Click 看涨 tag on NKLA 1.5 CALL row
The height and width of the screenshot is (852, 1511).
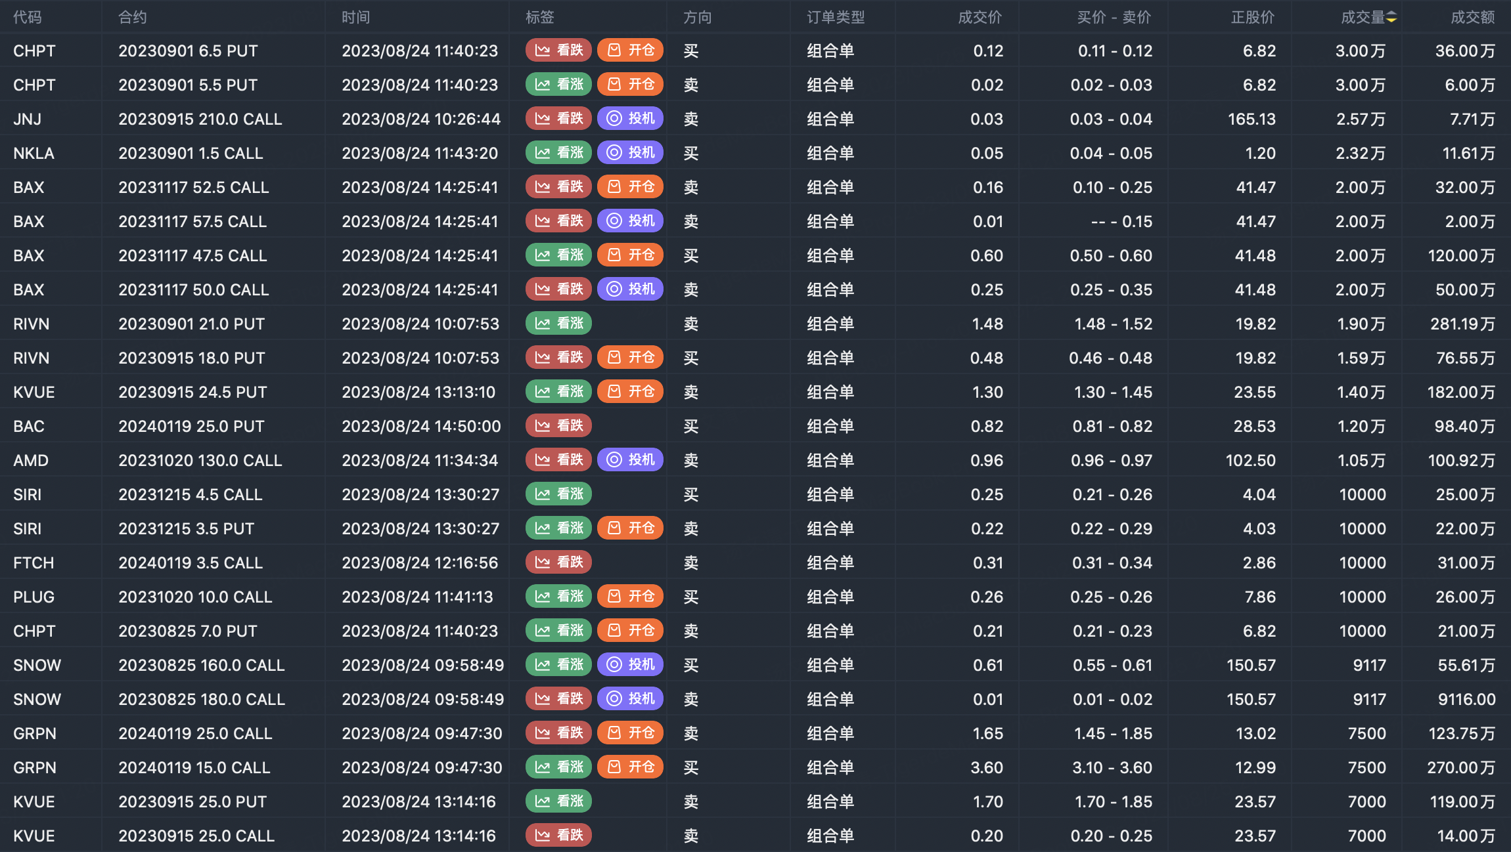pos(559,153)
